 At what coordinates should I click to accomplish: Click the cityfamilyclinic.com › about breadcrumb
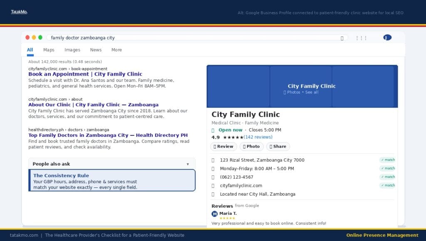point(55,99)
